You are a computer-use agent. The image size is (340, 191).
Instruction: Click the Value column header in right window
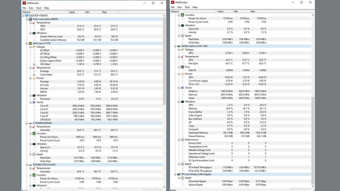pyautogui.click(x=224, y=11)
